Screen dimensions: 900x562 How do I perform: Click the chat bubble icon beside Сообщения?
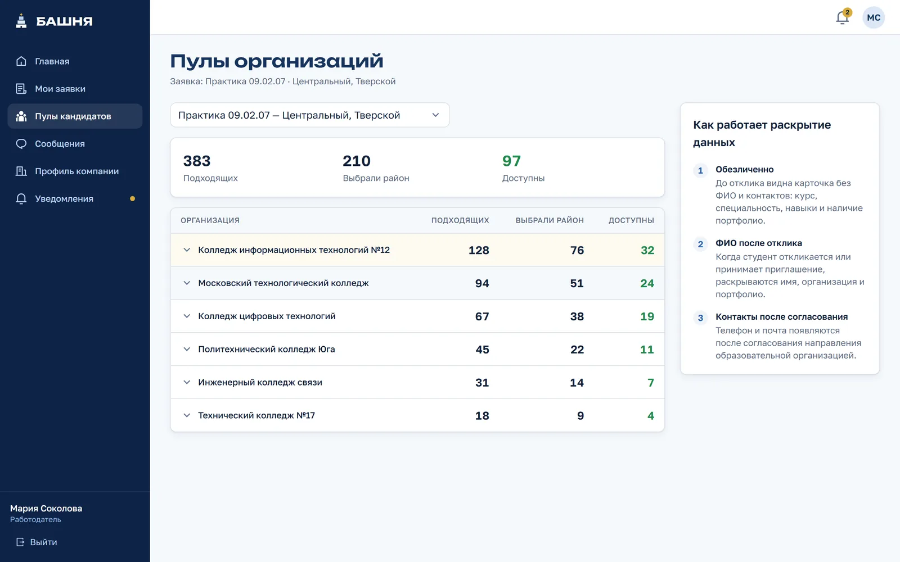[x=21, y=144]
